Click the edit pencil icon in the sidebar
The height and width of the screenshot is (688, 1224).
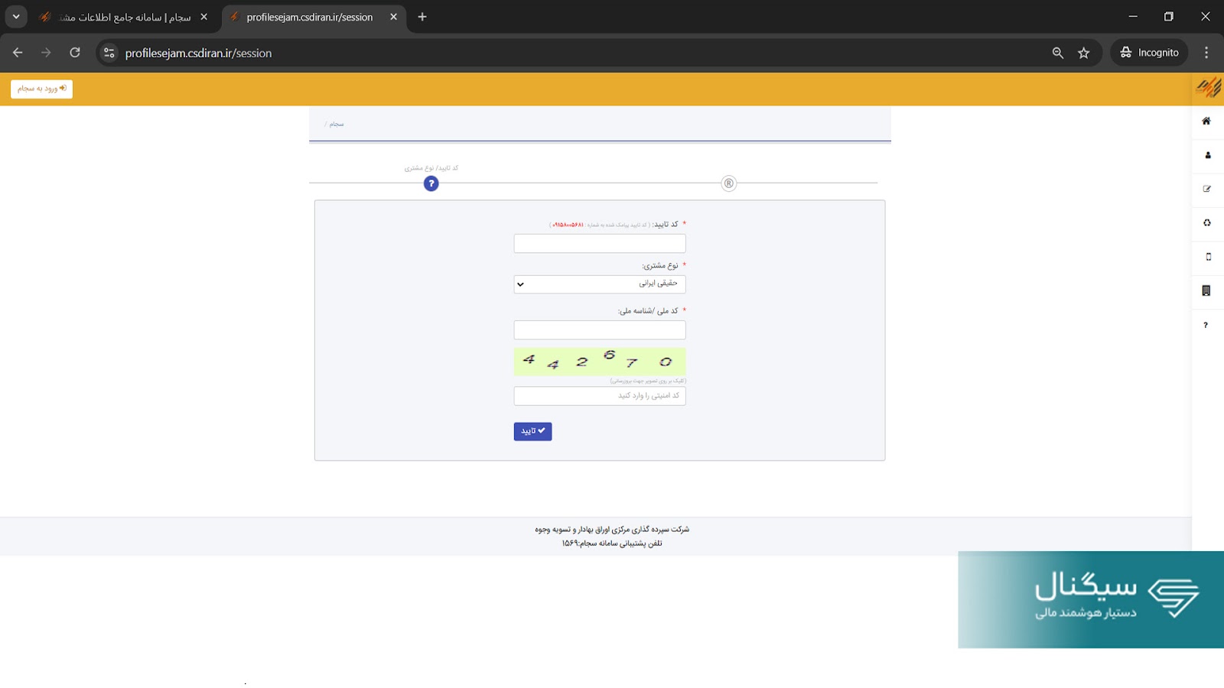tap(1207, 189)
